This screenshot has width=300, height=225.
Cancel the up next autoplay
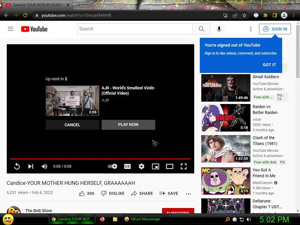pyautogui.click(x=72, y=125)
